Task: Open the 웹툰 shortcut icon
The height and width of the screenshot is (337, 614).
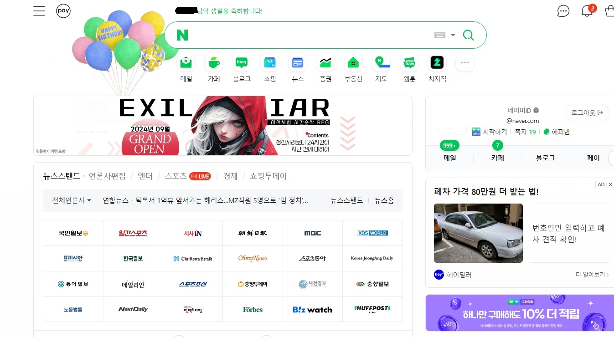Action: pyautogui.click(x=409, y=63)
